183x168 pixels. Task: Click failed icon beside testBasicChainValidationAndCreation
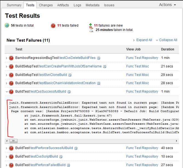pyautogui.click(x=11, y=83)
